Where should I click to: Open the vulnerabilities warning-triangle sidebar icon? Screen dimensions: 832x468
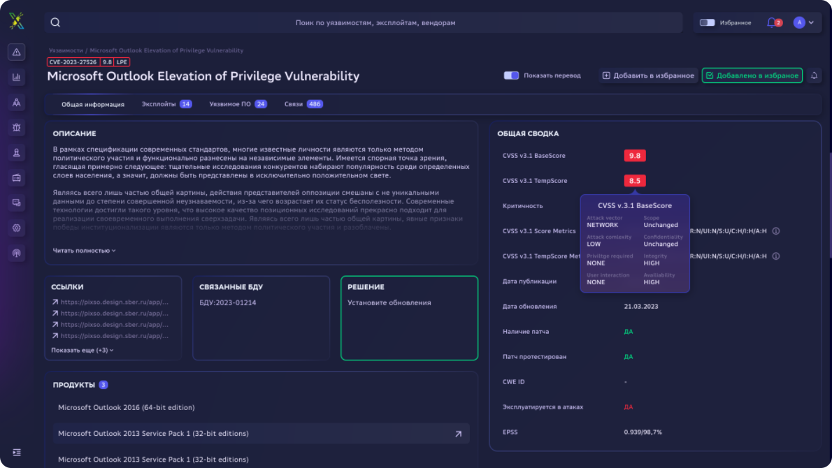tap(17, 52)
